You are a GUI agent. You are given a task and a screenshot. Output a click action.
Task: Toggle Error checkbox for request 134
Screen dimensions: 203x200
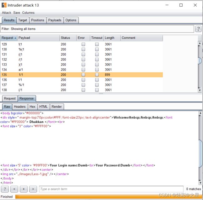pos(83,70)
